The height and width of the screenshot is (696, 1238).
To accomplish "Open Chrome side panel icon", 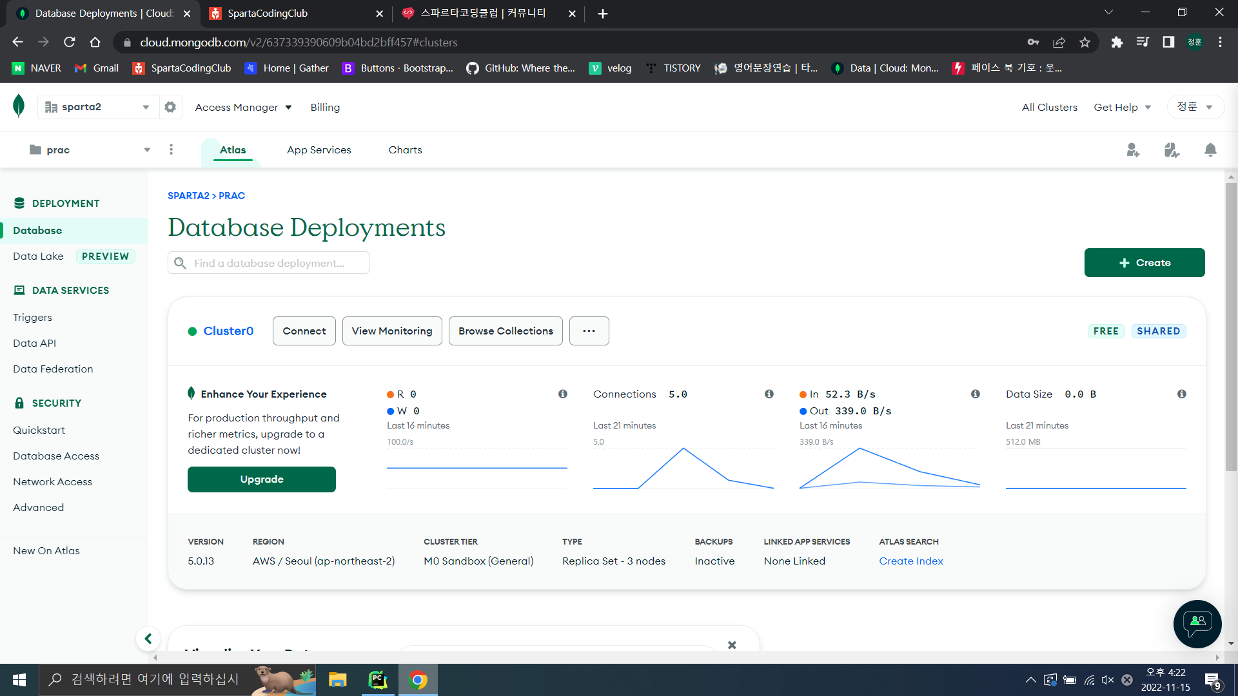I will pyautogui.click(x=1168, y=43).
